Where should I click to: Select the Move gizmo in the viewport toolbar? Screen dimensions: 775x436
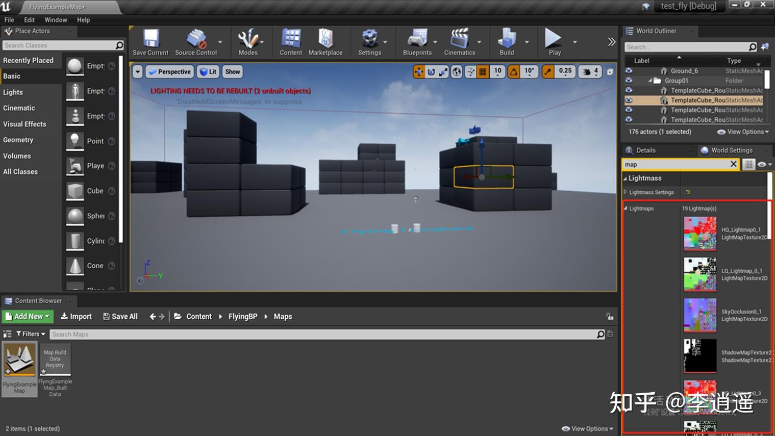[418, 71]
